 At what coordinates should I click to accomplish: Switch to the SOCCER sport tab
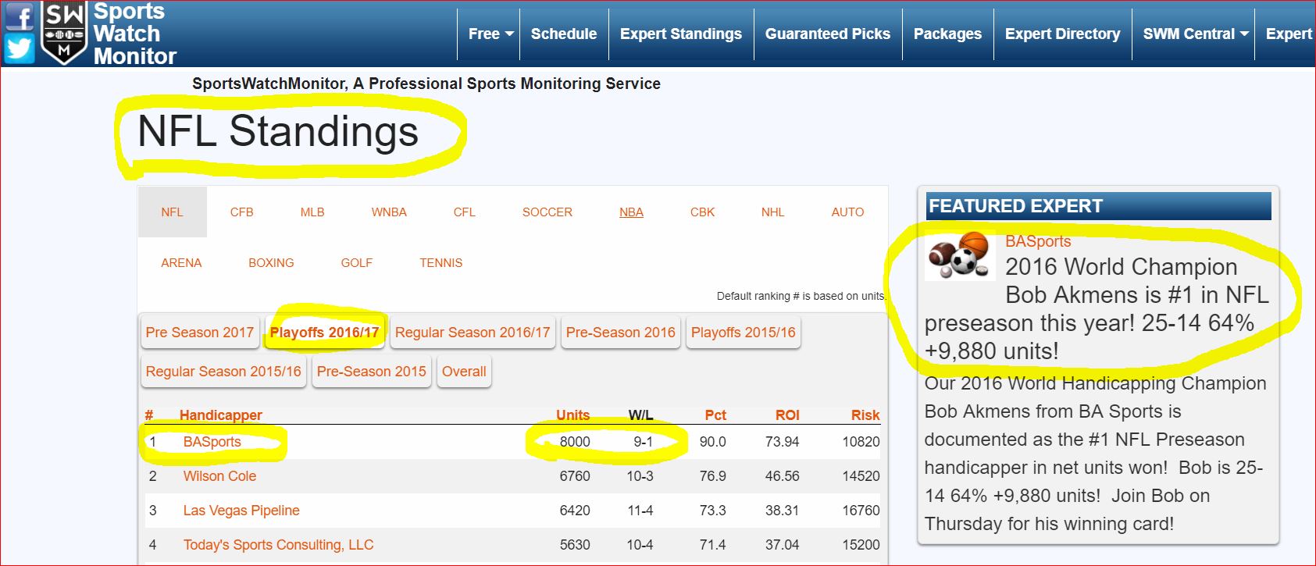point(547,212)
